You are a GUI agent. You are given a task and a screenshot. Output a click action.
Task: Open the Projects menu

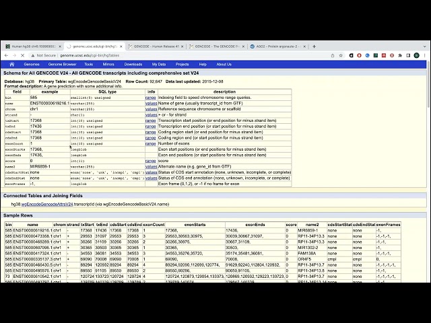point(183,65)
